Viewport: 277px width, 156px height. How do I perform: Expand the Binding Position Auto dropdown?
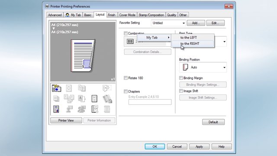click(x=203, y=68)
